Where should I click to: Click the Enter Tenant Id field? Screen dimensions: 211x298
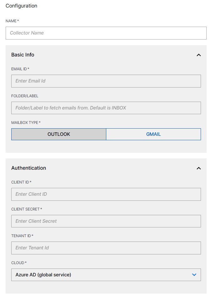click(x=106, y=248)
